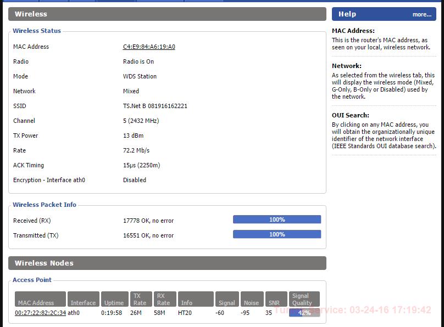
Task: Select the TX Rate column header
Action: (x=141, y=299)
